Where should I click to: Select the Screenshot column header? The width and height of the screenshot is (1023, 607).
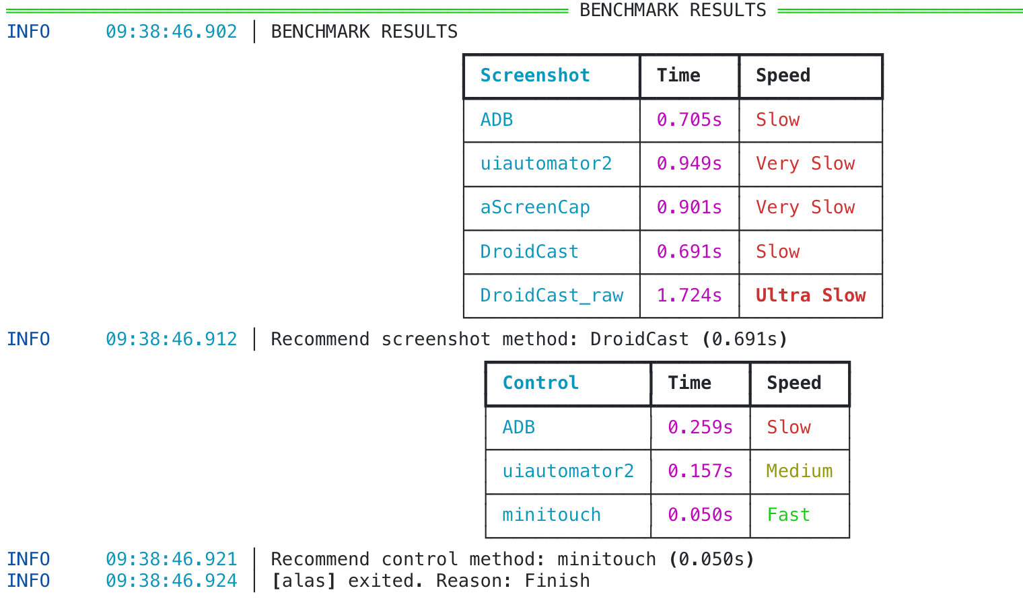(534, 75)
